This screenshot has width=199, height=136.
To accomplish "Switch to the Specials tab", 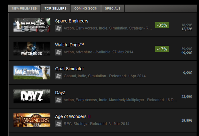I will coord(113,9).
